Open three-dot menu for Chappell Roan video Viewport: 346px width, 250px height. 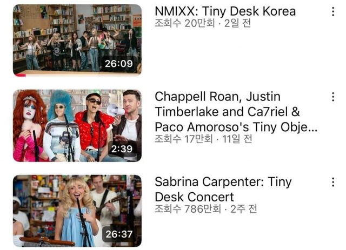[x=333, y=97]
